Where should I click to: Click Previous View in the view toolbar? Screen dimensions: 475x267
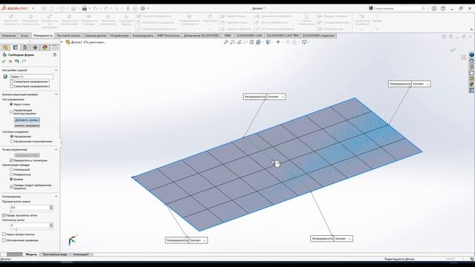coord(239,42)
